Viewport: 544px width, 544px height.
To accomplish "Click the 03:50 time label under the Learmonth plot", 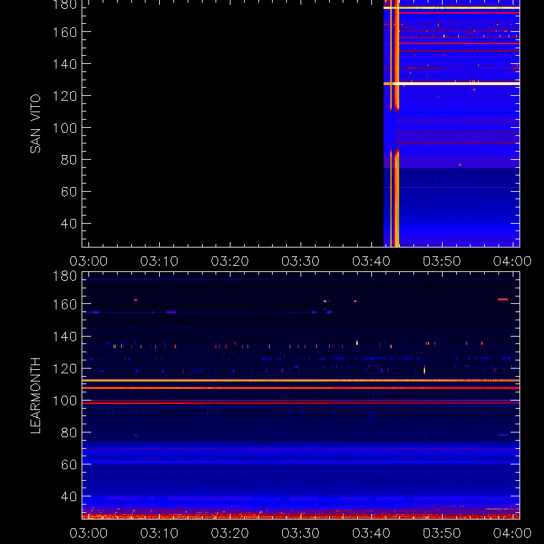I will tap(441, 533).
